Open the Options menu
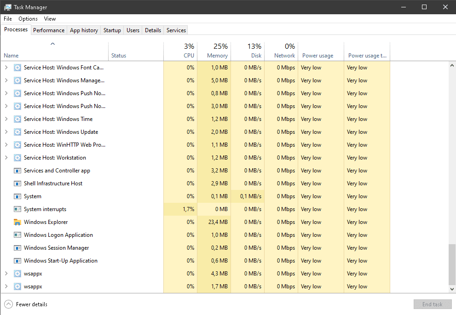The image size is (456, 315). tap(28, 19)
